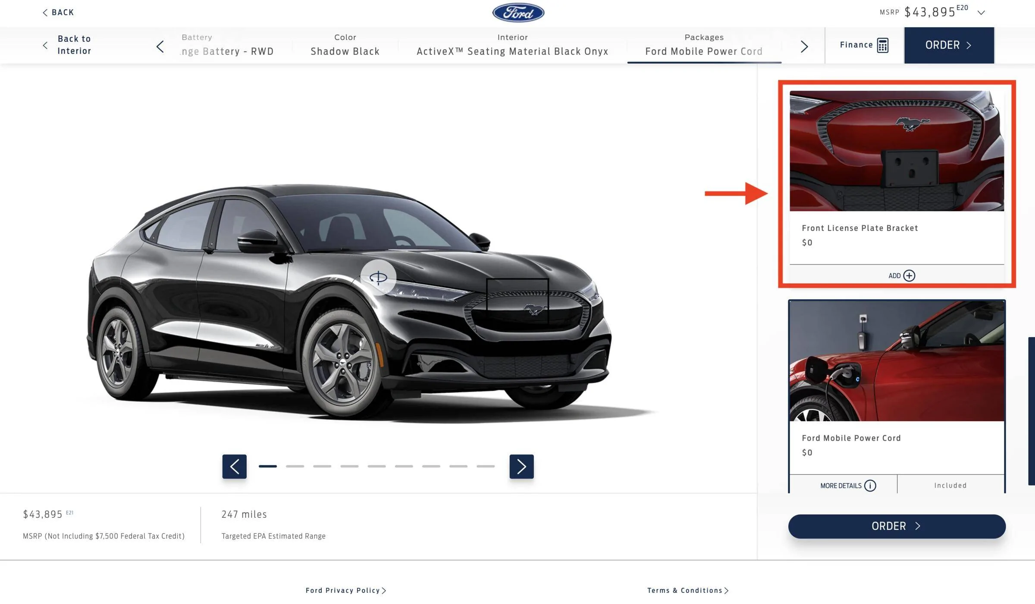Click the Federal Tax Credit MSRP note
The width and height of the screenshot is (1035, 604).
(103, 536)
